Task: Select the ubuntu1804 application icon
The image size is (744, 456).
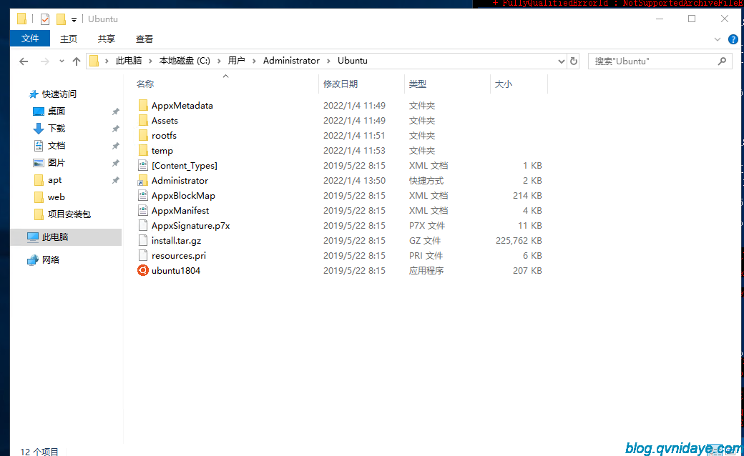Action: click(143, 271)
